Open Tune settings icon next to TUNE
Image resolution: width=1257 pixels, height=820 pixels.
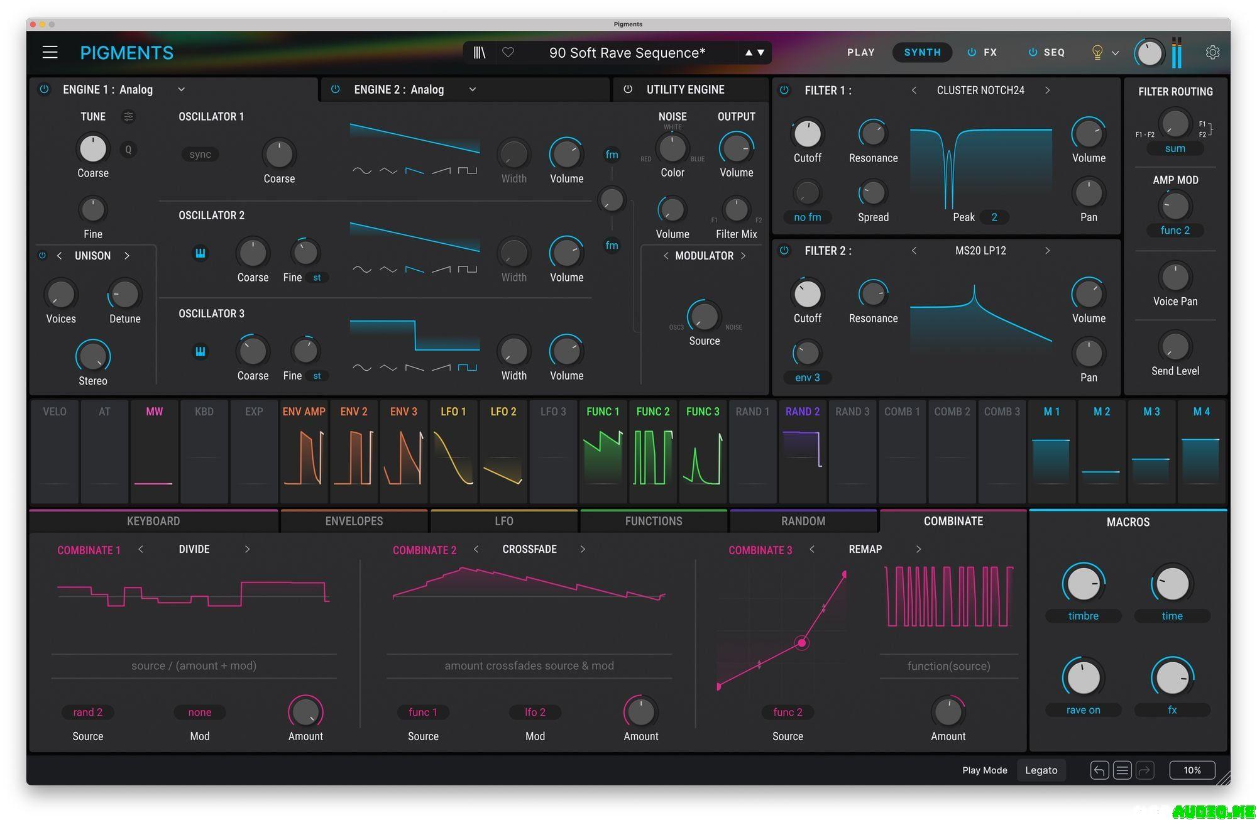(x=128, y=117)
